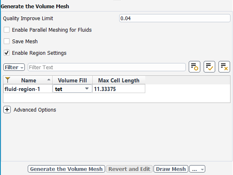This screenshot has width=233, height=175.
Task: Click the Quality Improve Limit field
Action: (x=175, y=19)
